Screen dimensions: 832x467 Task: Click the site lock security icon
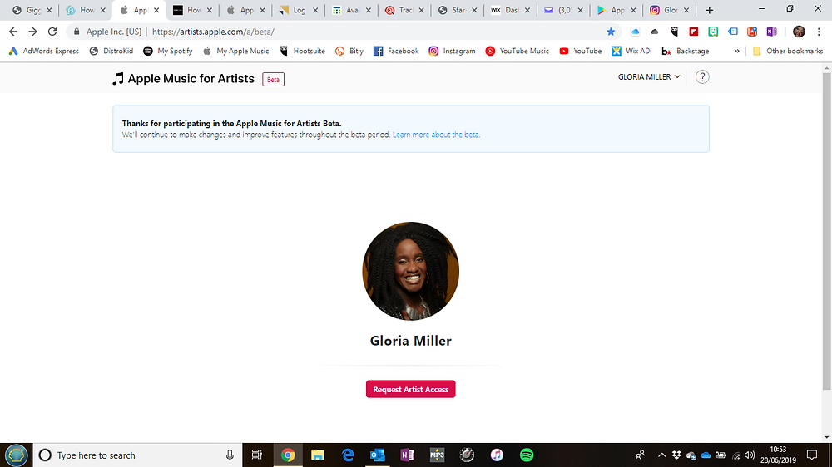click(x=77, y=32)
